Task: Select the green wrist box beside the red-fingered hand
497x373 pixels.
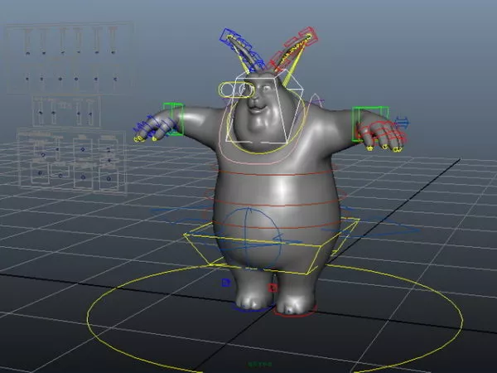Action: (x=370, y=124)
